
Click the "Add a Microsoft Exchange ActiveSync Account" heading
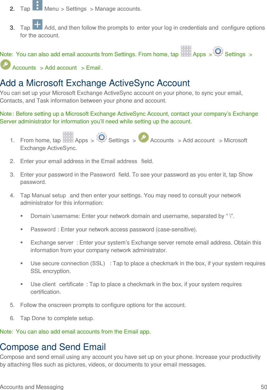pos(95,83)
